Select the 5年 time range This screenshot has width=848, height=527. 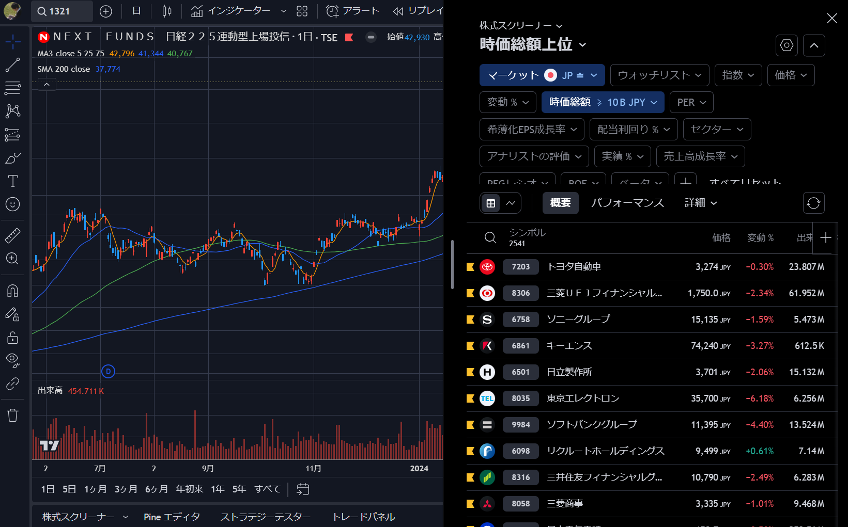(x=239, y=488)
